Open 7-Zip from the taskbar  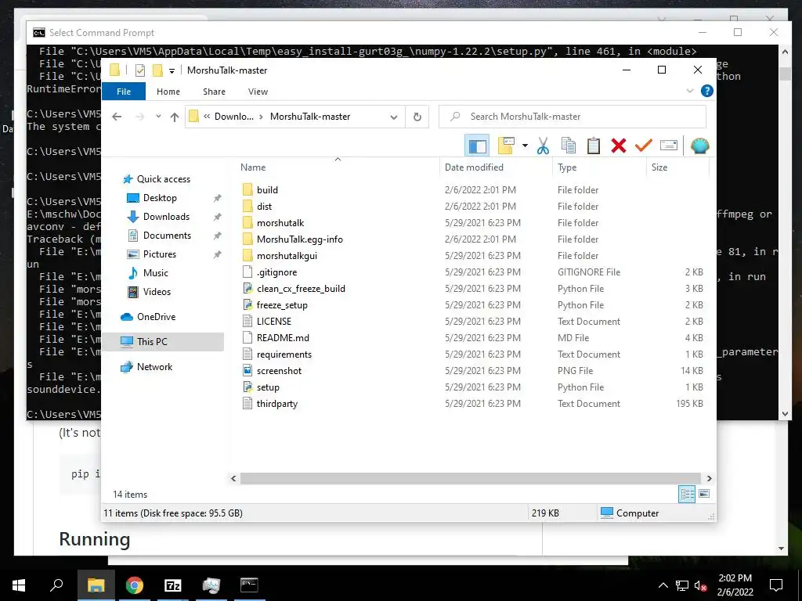click(172, 585)
